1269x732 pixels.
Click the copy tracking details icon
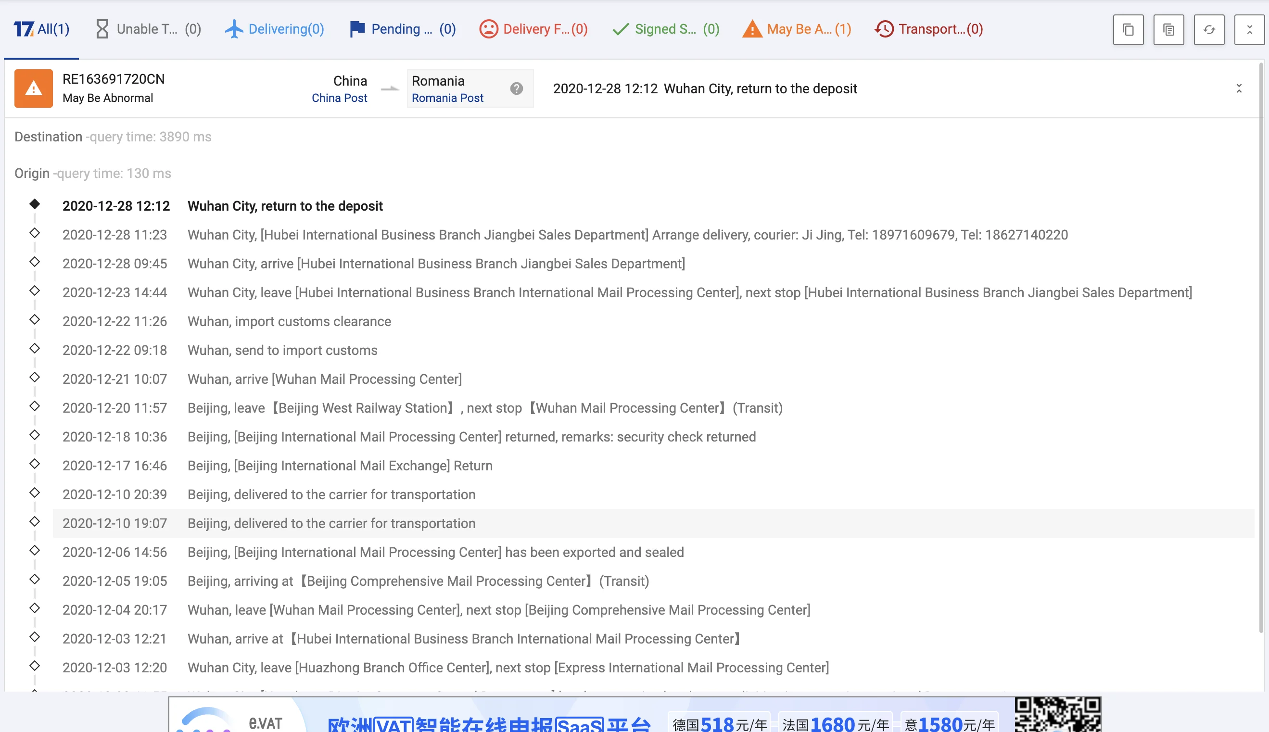1168,30
